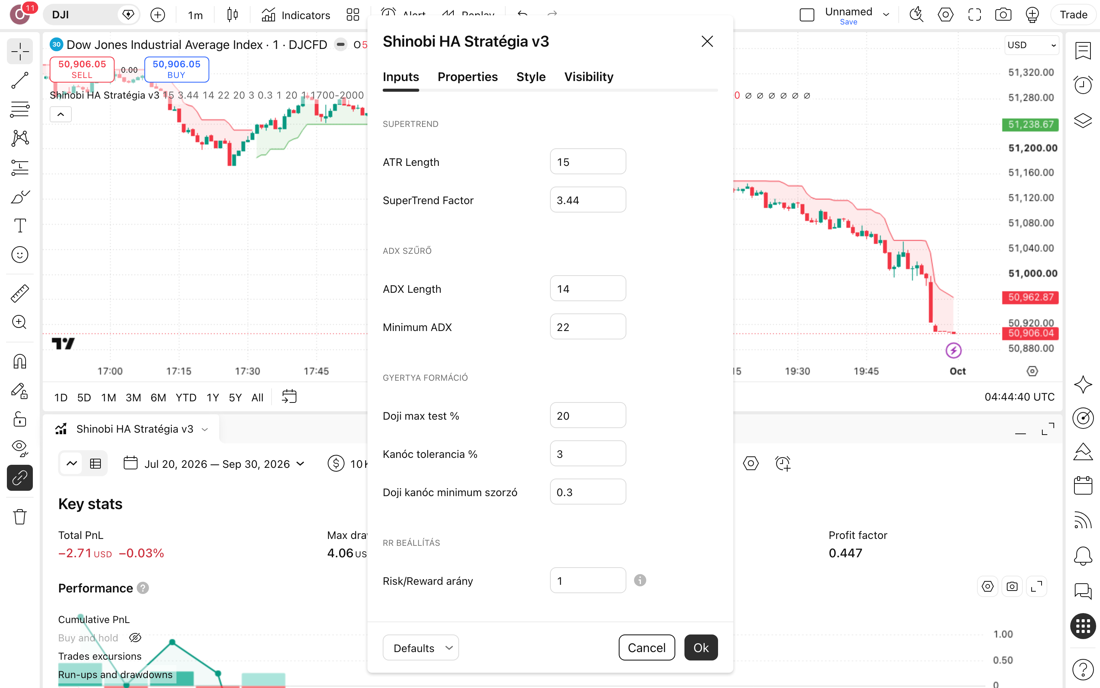
Task: Open the layout templates grid icon
Action: (x=353, y=15)
